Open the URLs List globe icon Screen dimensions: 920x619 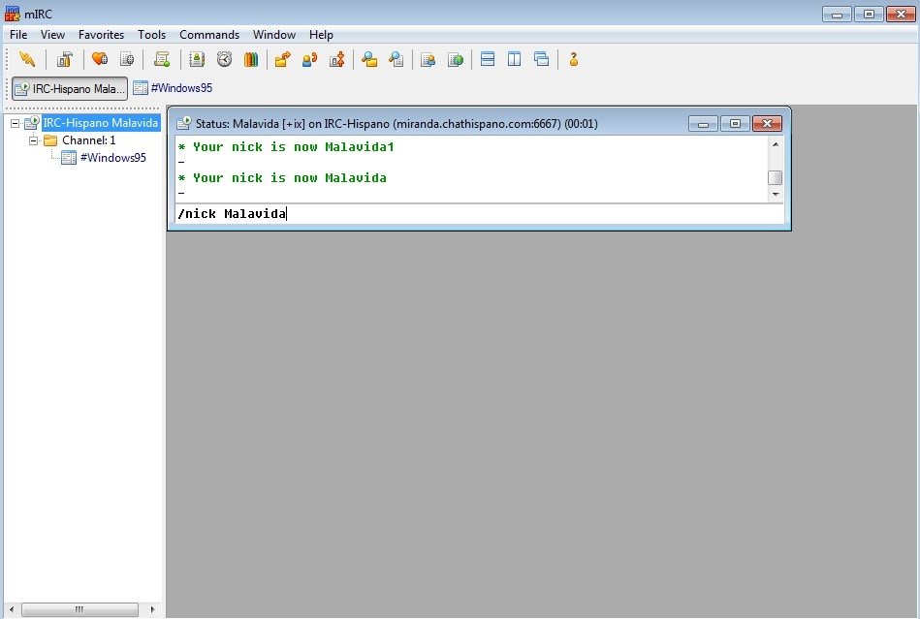pos(456,59)
